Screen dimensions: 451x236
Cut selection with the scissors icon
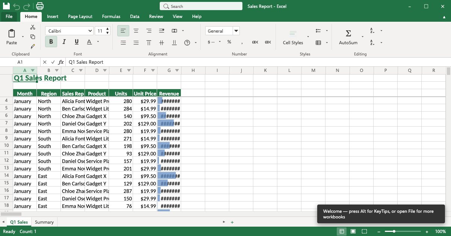[x=33, y=27]
